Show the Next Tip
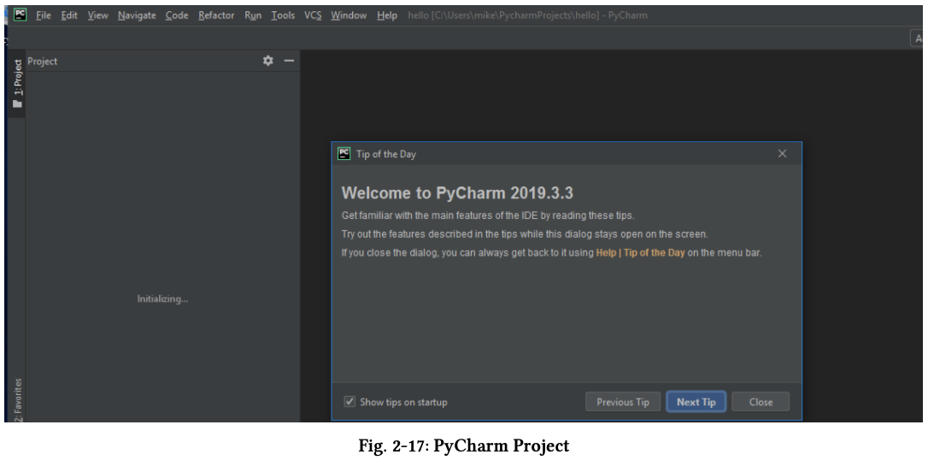This screenshot has width=928, height=472. pyautogui.click(x=696, y=402)
